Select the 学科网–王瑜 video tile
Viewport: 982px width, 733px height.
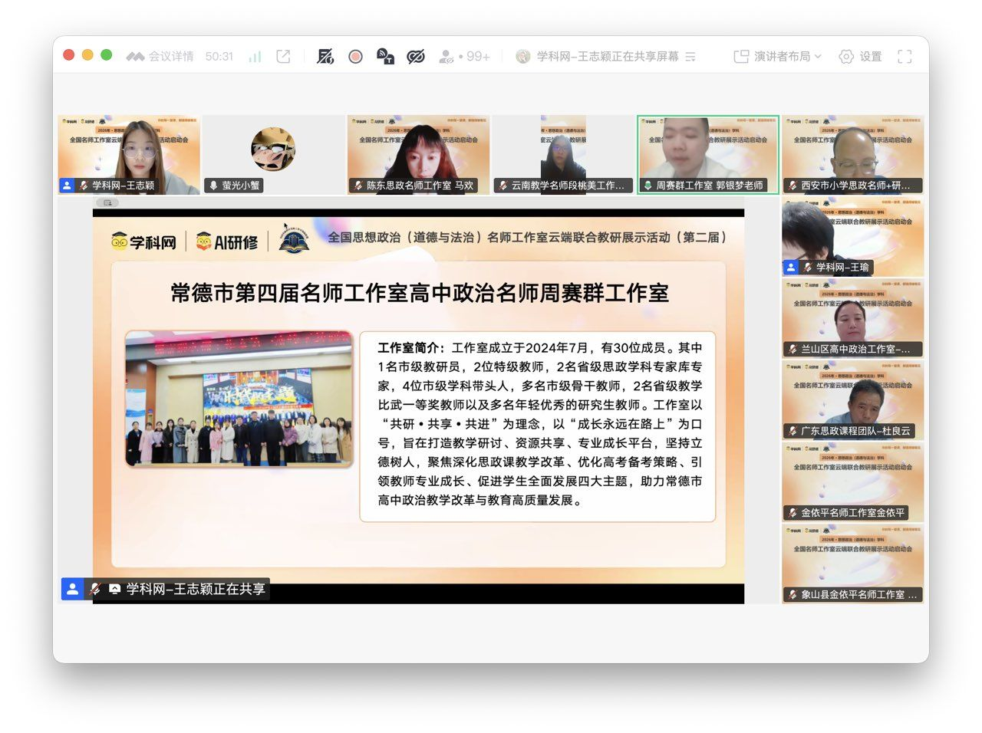point(853,237)
